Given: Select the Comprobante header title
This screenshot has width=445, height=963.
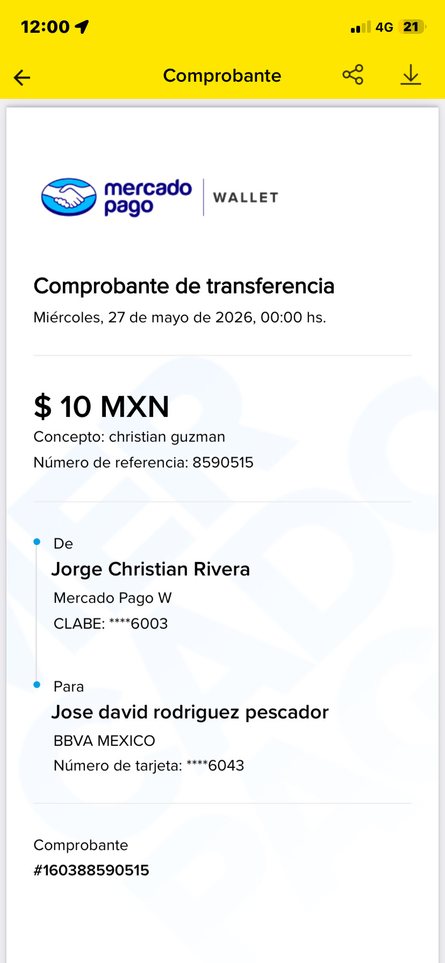Looking at the screenshot, I should pos(222,76).
